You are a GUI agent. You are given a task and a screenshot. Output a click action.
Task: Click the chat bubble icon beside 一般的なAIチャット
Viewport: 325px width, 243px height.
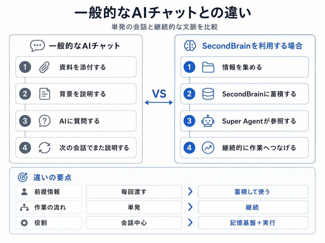(37, 46)
